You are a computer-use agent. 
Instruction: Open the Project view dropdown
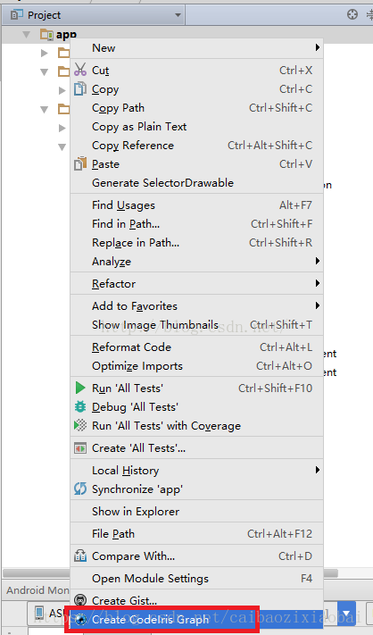pyautogui.click(x=178, y=15)
